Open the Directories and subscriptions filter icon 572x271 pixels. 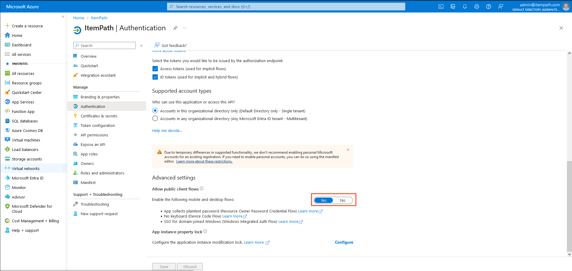click(x=453, y=7)
